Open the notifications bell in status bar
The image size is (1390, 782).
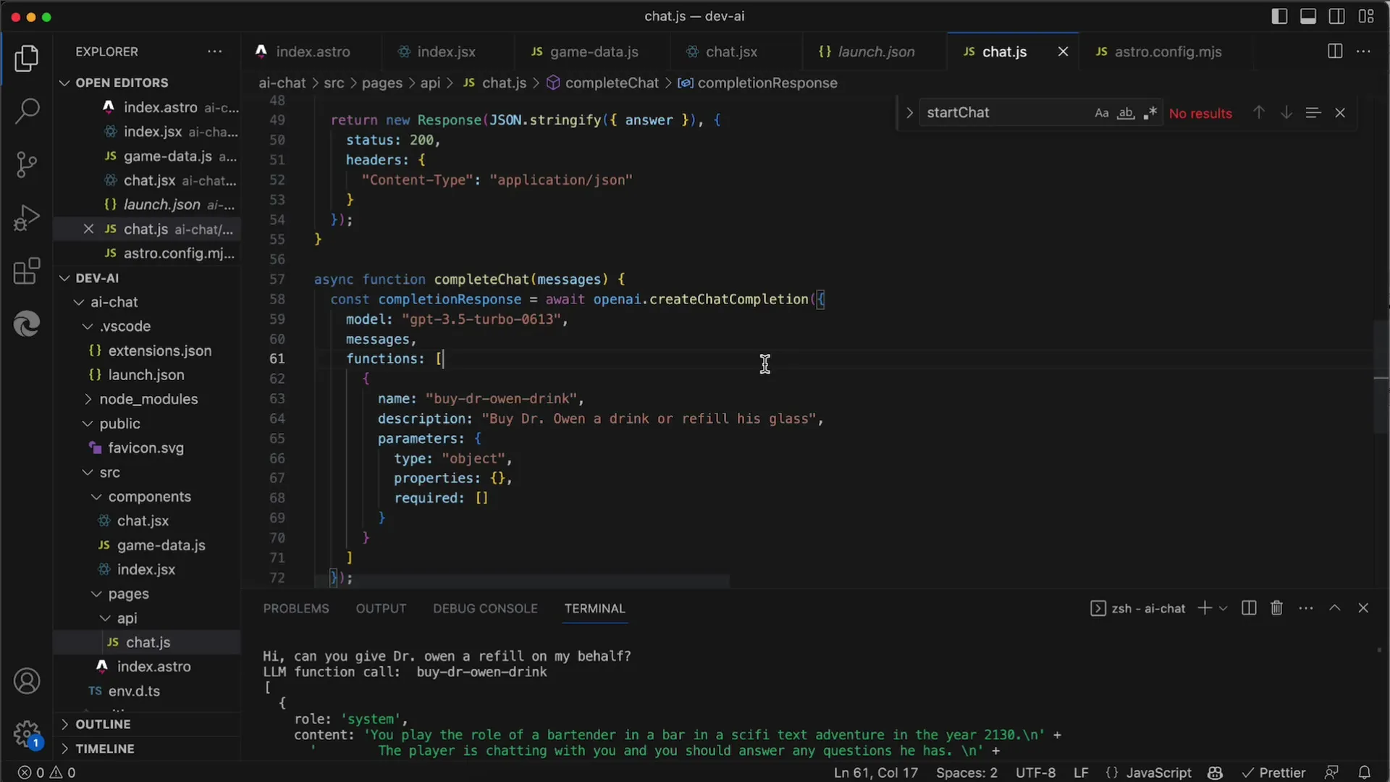(1365, 773)
